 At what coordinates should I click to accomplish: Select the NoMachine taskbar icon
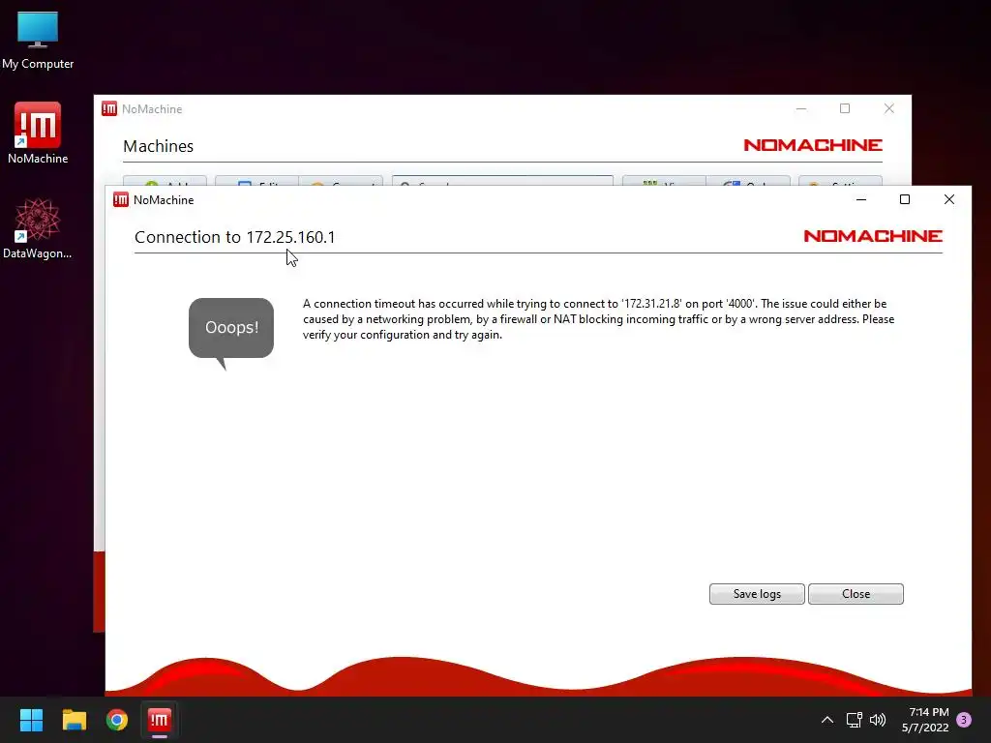coord(160,720)
